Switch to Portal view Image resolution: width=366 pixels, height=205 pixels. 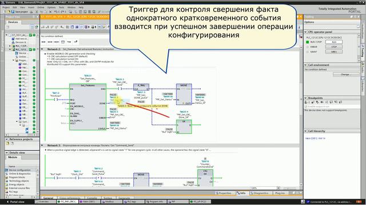[x=15, y=202]
